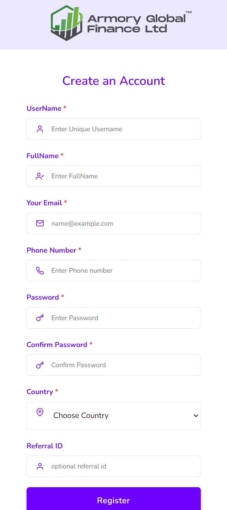
Task: Click the key icon in Confirm Password field
Action: (40, 365)
